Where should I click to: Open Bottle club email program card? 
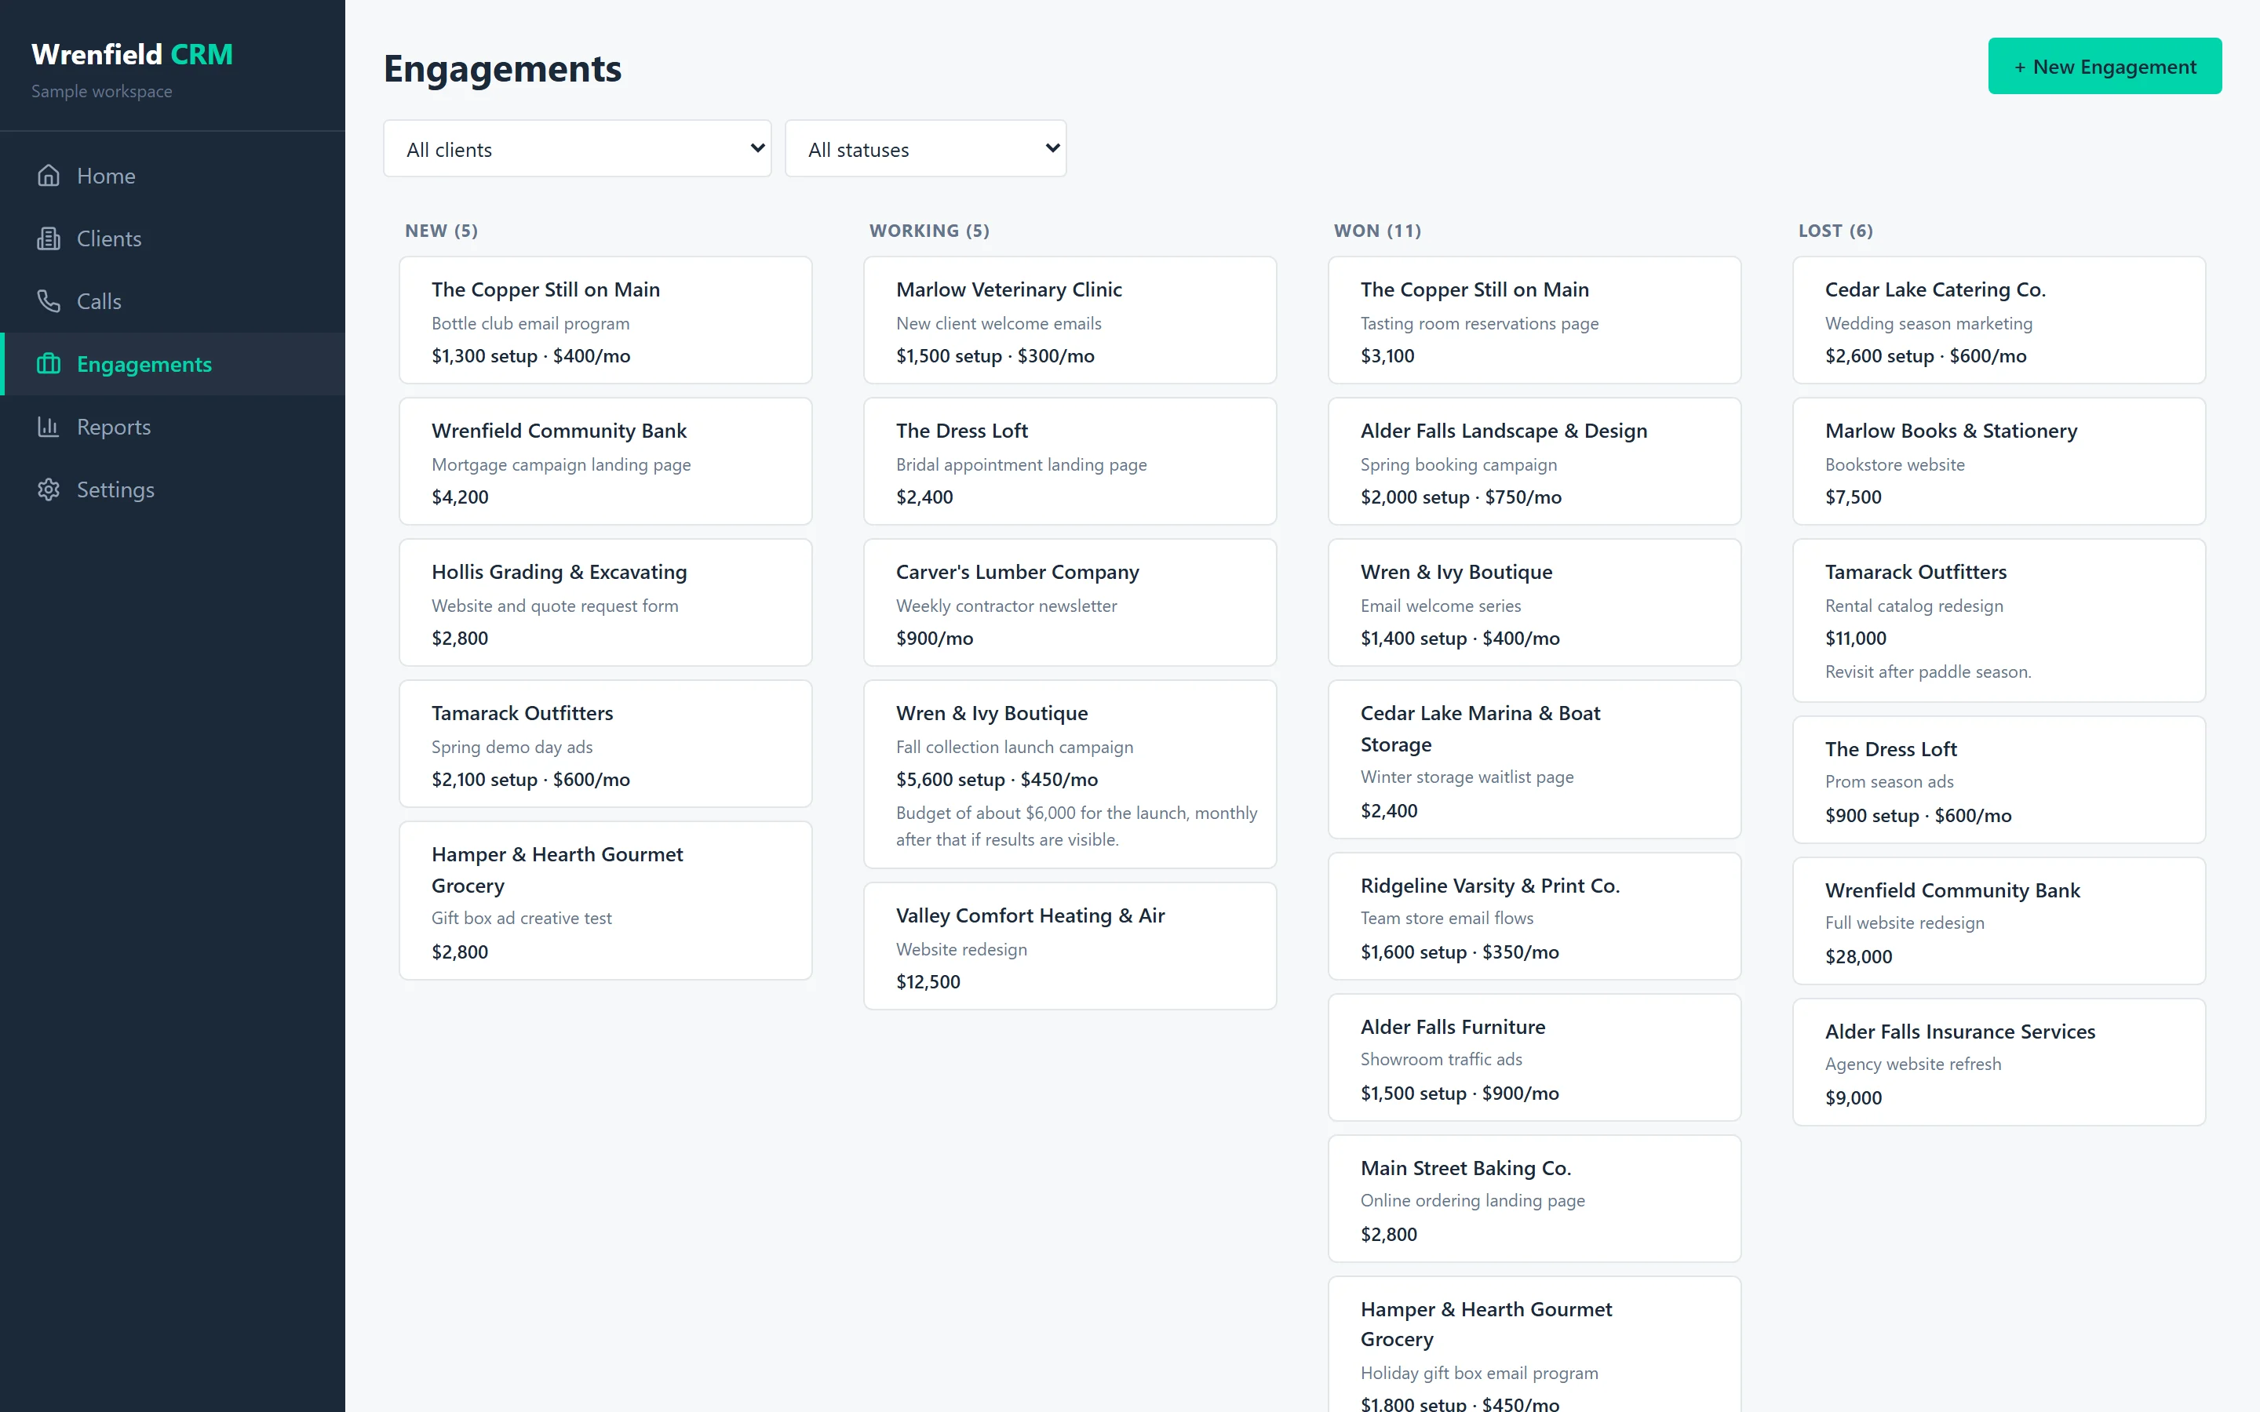click(x=605, y=320)
